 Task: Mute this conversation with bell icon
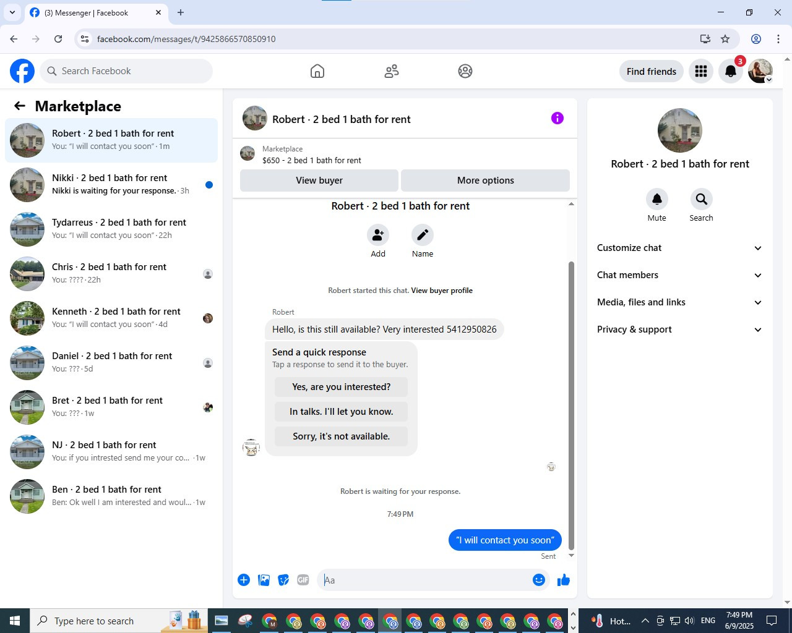tap(657, 199)
